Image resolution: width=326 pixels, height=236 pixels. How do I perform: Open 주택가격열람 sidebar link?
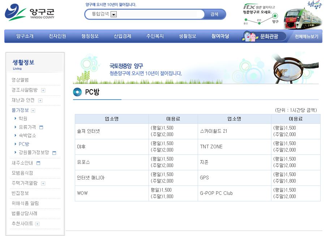(25, 183)
